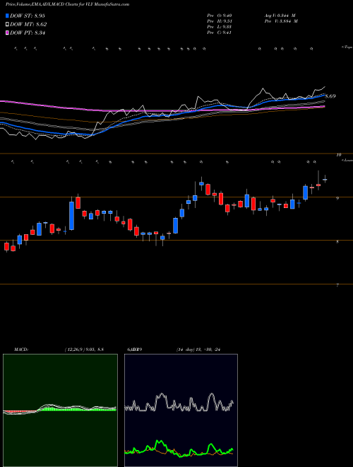Image resolution: width=353 pixels, height=467 pixels.
Task: Click the tall blue candle below the 9 line
Action: tap(71, 216)
